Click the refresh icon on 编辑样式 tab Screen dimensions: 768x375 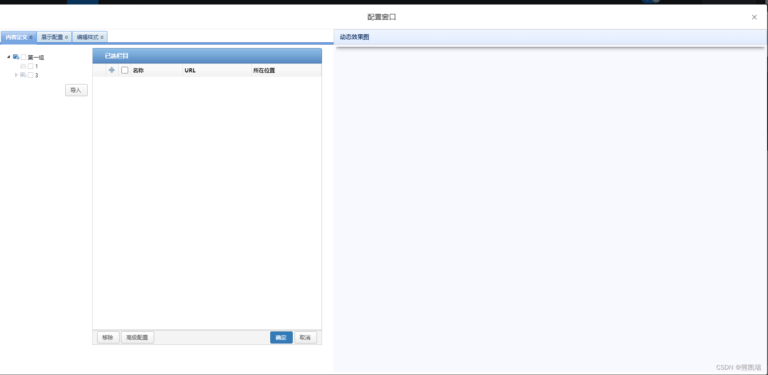(x=102, y=37)
